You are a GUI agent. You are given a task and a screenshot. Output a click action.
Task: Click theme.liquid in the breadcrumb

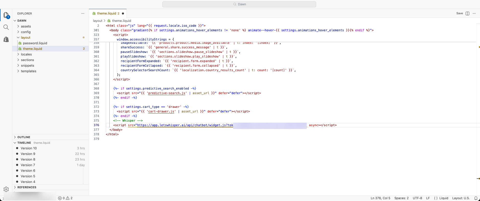pyautogui.click(x=121, y=21)
